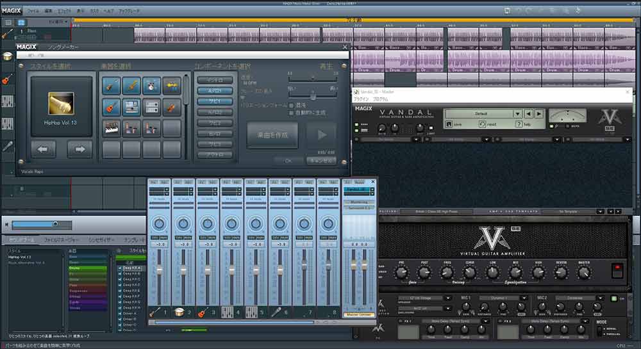
Task: Click the Vandal reset icon
Action: click(x=482, y=124)
